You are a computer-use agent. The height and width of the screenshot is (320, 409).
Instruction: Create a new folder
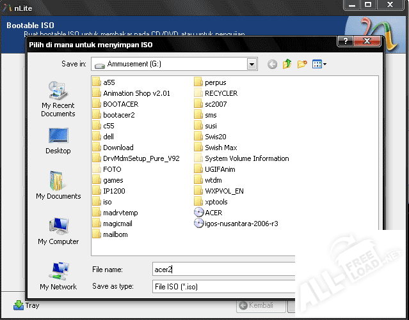pyautogui.click(x=302, y=64)
